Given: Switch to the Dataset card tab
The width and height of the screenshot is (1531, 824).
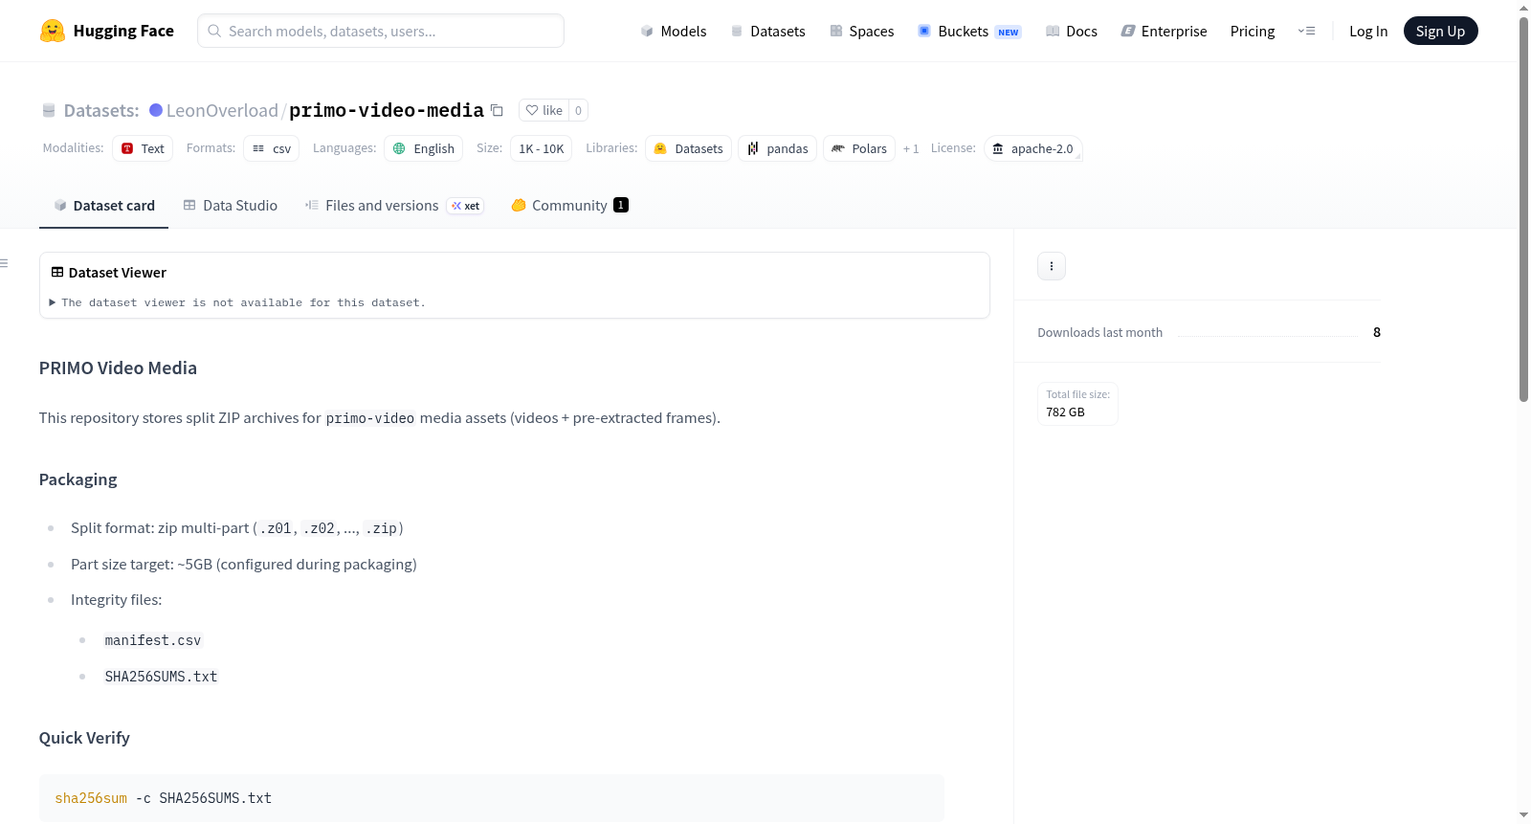Looking at the screenshot, I should point(103,206).
